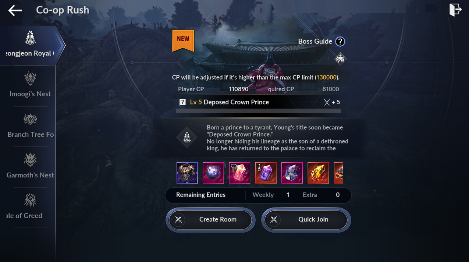Open Boss Guide question mark icon
This screenshot has height=262, width=469.
pyautogui.click(x=340, y=42)
